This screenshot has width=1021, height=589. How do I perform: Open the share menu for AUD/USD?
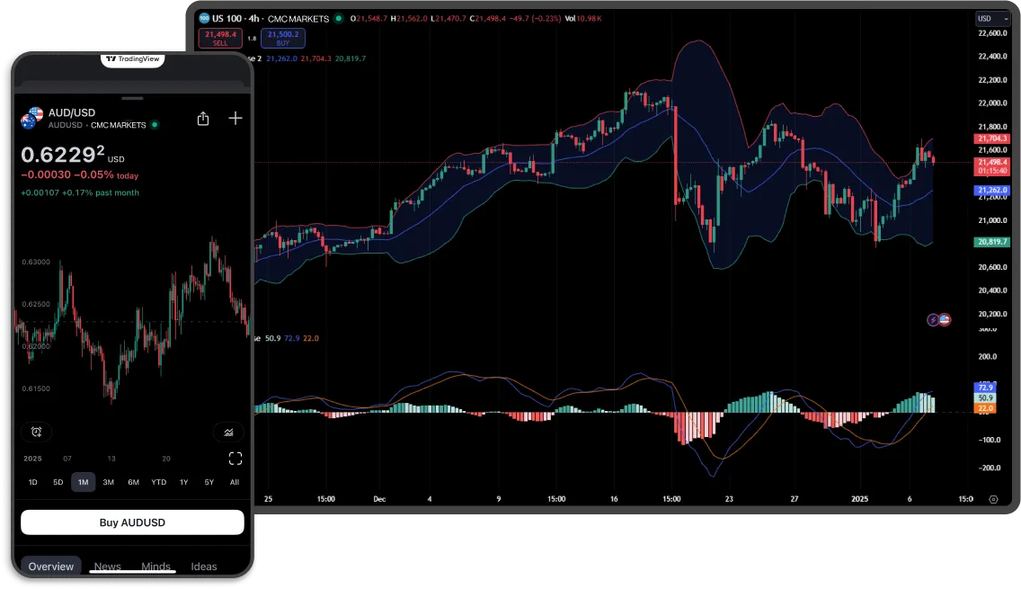(202, 118)
